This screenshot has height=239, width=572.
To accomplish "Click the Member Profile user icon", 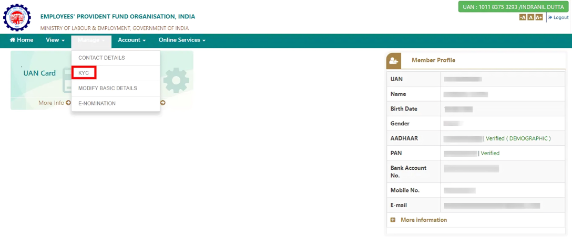I will pos(394,61).
